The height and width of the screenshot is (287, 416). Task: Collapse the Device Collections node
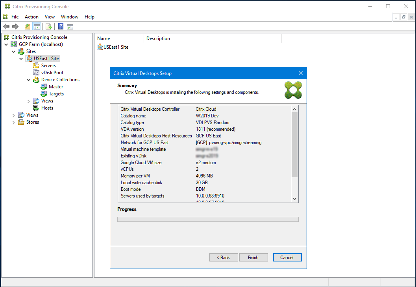point(28,79)
